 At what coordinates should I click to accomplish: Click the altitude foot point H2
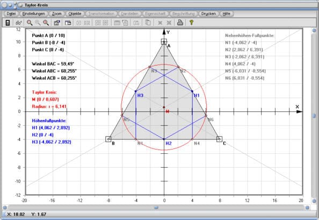tap(164, 139)
